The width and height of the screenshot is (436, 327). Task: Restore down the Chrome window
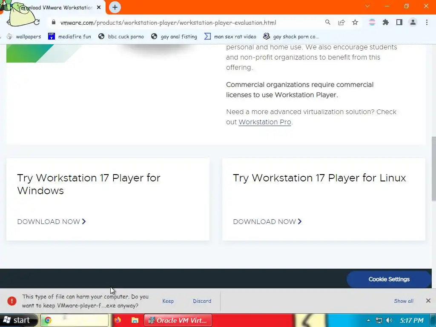click(x=407, y=6)
